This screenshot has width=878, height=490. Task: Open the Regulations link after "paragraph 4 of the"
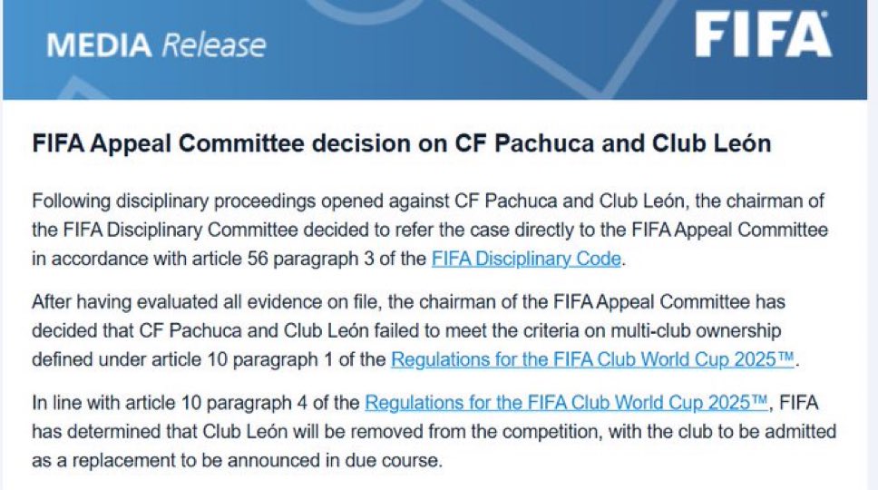(567, 402)
